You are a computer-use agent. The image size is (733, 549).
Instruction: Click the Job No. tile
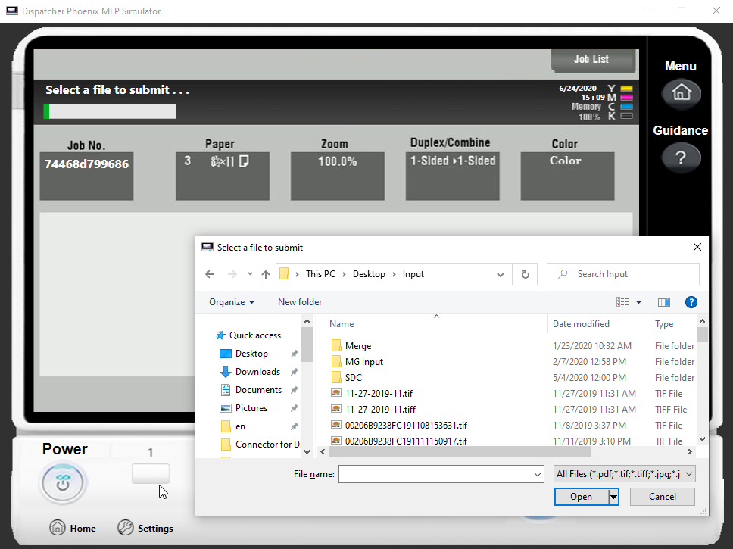(86, 176)
